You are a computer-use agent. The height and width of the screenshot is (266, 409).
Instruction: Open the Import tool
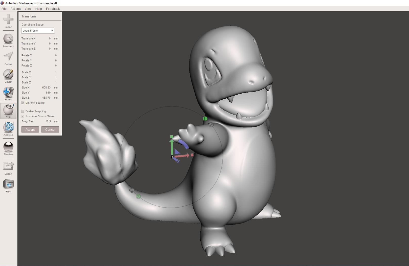(x=8, y=22)
